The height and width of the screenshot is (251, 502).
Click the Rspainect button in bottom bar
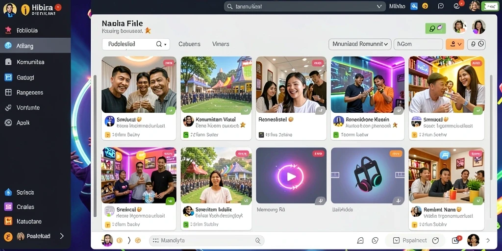click(415, 240)
